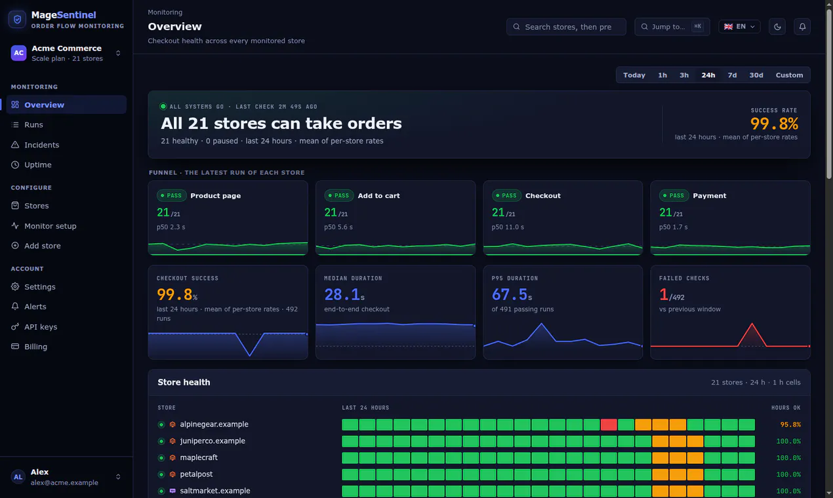This screenshot has height=498, width=833.
Task: Click the Monitor setup pulse icon
Action: [x=15, y=226]
